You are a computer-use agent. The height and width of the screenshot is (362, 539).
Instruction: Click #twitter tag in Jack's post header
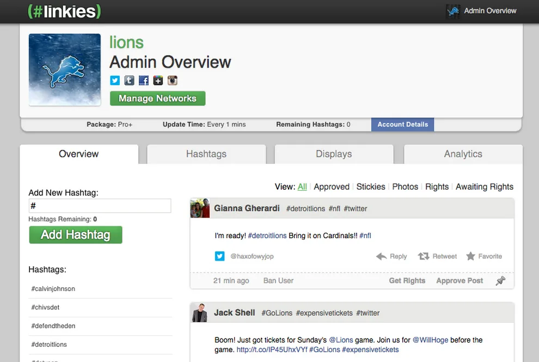click(368, 313)
